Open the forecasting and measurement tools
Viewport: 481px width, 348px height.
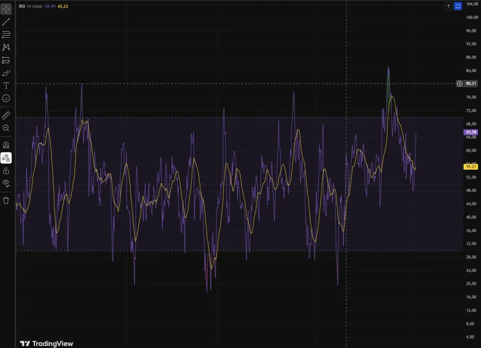(6, 60)
